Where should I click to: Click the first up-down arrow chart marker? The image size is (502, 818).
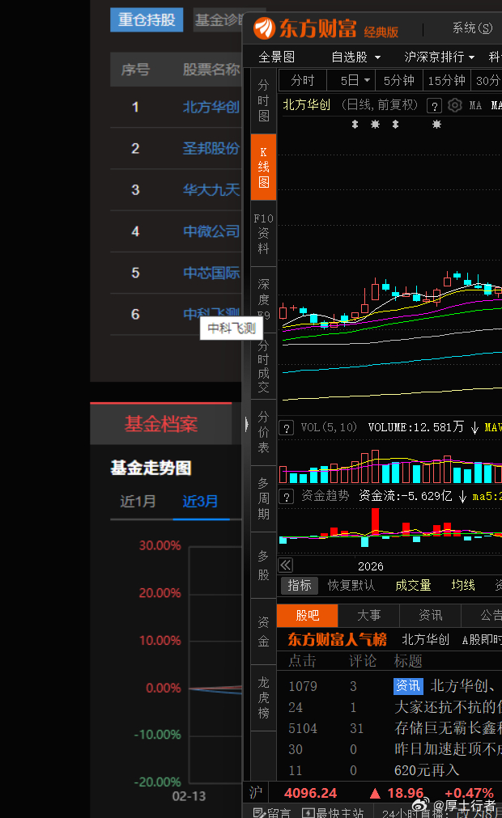pos(355,124)
